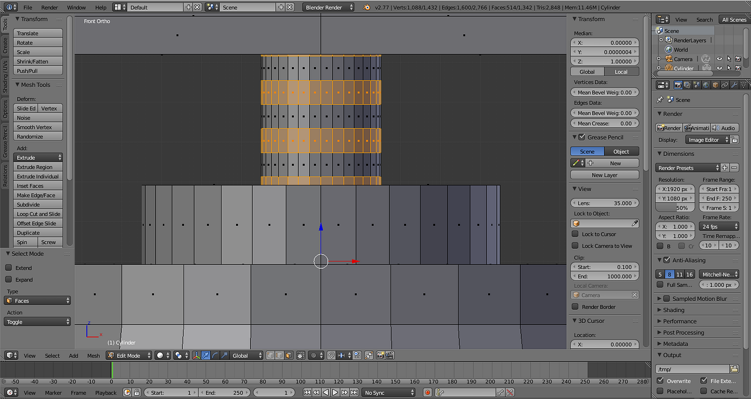Enable the Full Sample checkbox
The width and height of the screenshot is (751, 399).
coord(660,285)
